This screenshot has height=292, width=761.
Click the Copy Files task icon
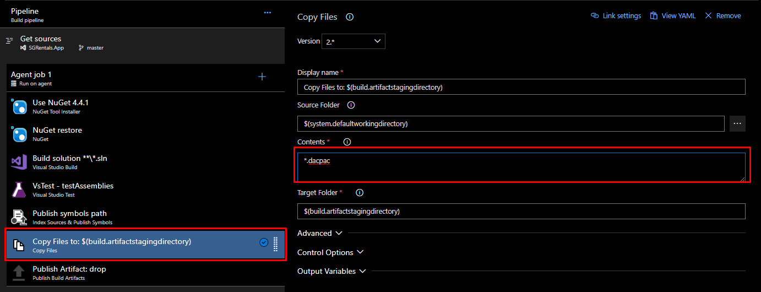19,245
